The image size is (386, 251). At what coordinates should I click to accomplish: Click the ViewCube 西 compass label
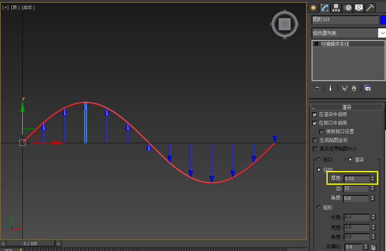(272, 24)
